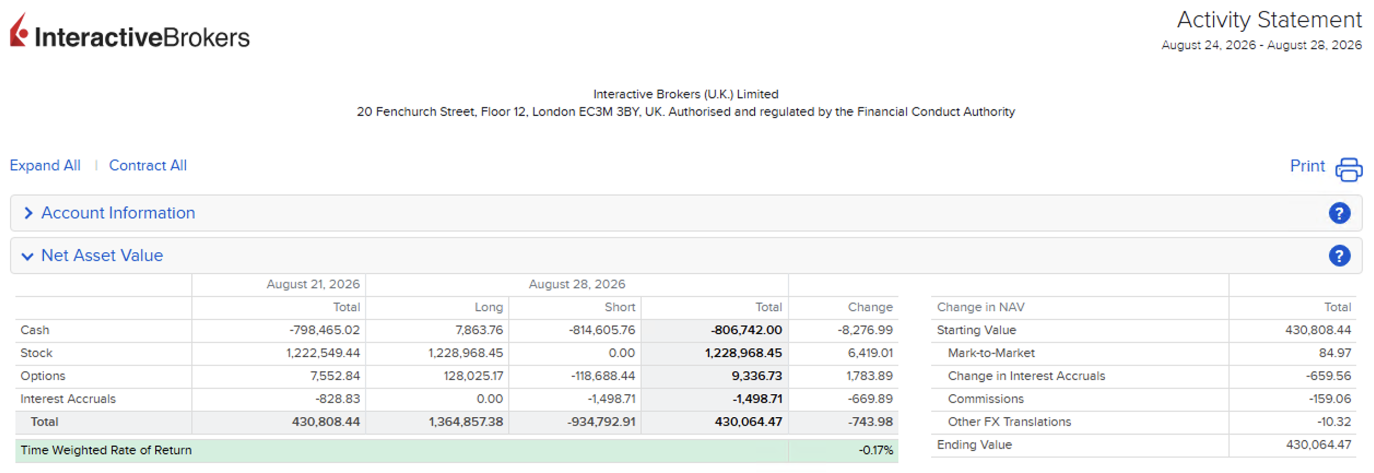1374x473 pixels.
Task: Click the Contract All link
Action: point(148,165)
